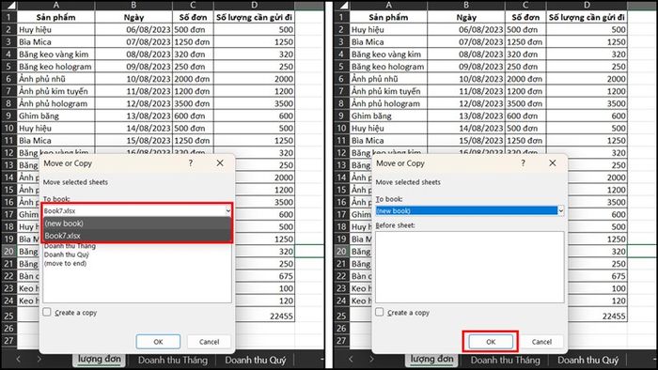This screenshot has width=658, height=370.
Task: Select column C header in right window
Action: 525,6
